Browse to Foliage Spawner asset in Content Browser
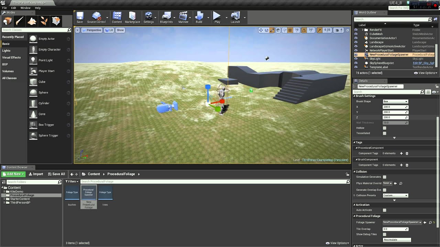The width and height of the screenshot is (440, 247). 430,222
